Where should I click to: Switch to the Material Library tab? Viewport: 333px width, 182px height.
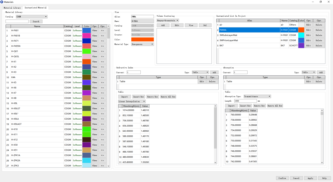click(12, 7)
